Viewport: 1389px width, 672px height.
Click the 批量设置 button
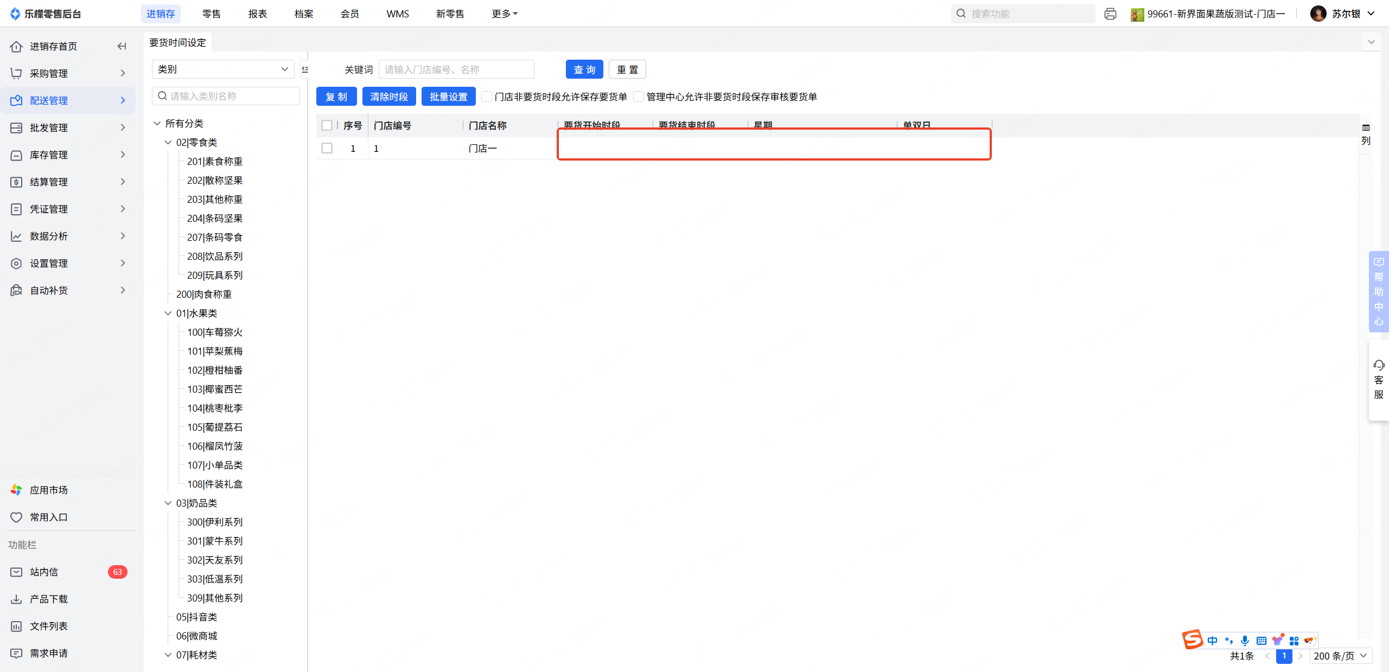tap(448, 97)
